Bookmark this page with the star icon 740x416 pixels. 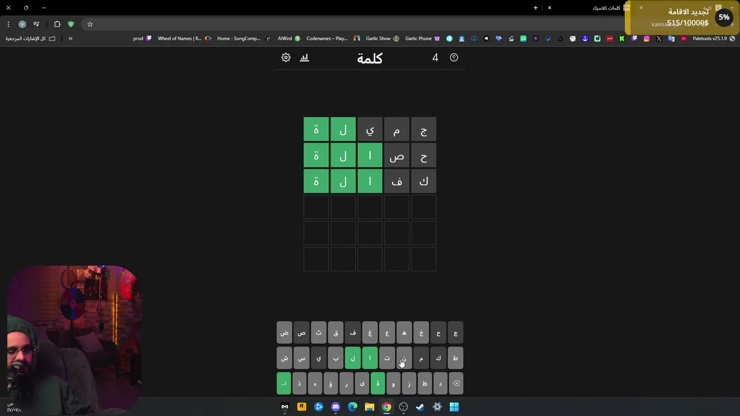90,24
